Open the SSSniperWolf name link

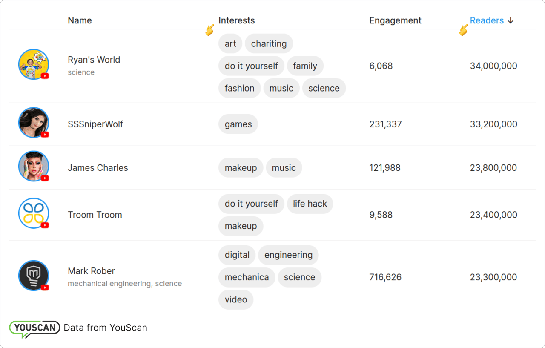point(95,124)
